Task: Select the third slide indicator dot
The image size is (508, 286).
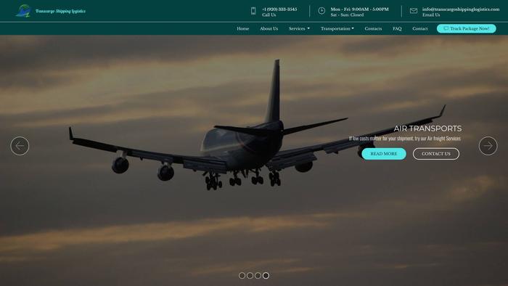Action: pyautogui.click(x=258, y=276)
